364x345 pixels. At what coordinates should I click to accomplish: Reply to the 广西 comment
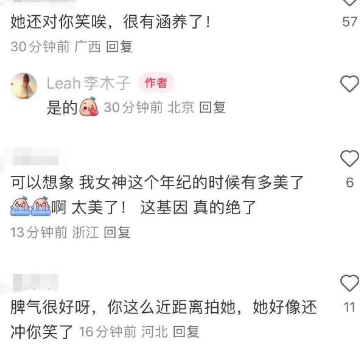click(119, 46)
